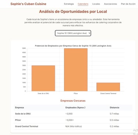Image resolution: width=138 pixels, height=135 pixels.
Task: Go to the Estrategia nav section
Action: [69, 4]
